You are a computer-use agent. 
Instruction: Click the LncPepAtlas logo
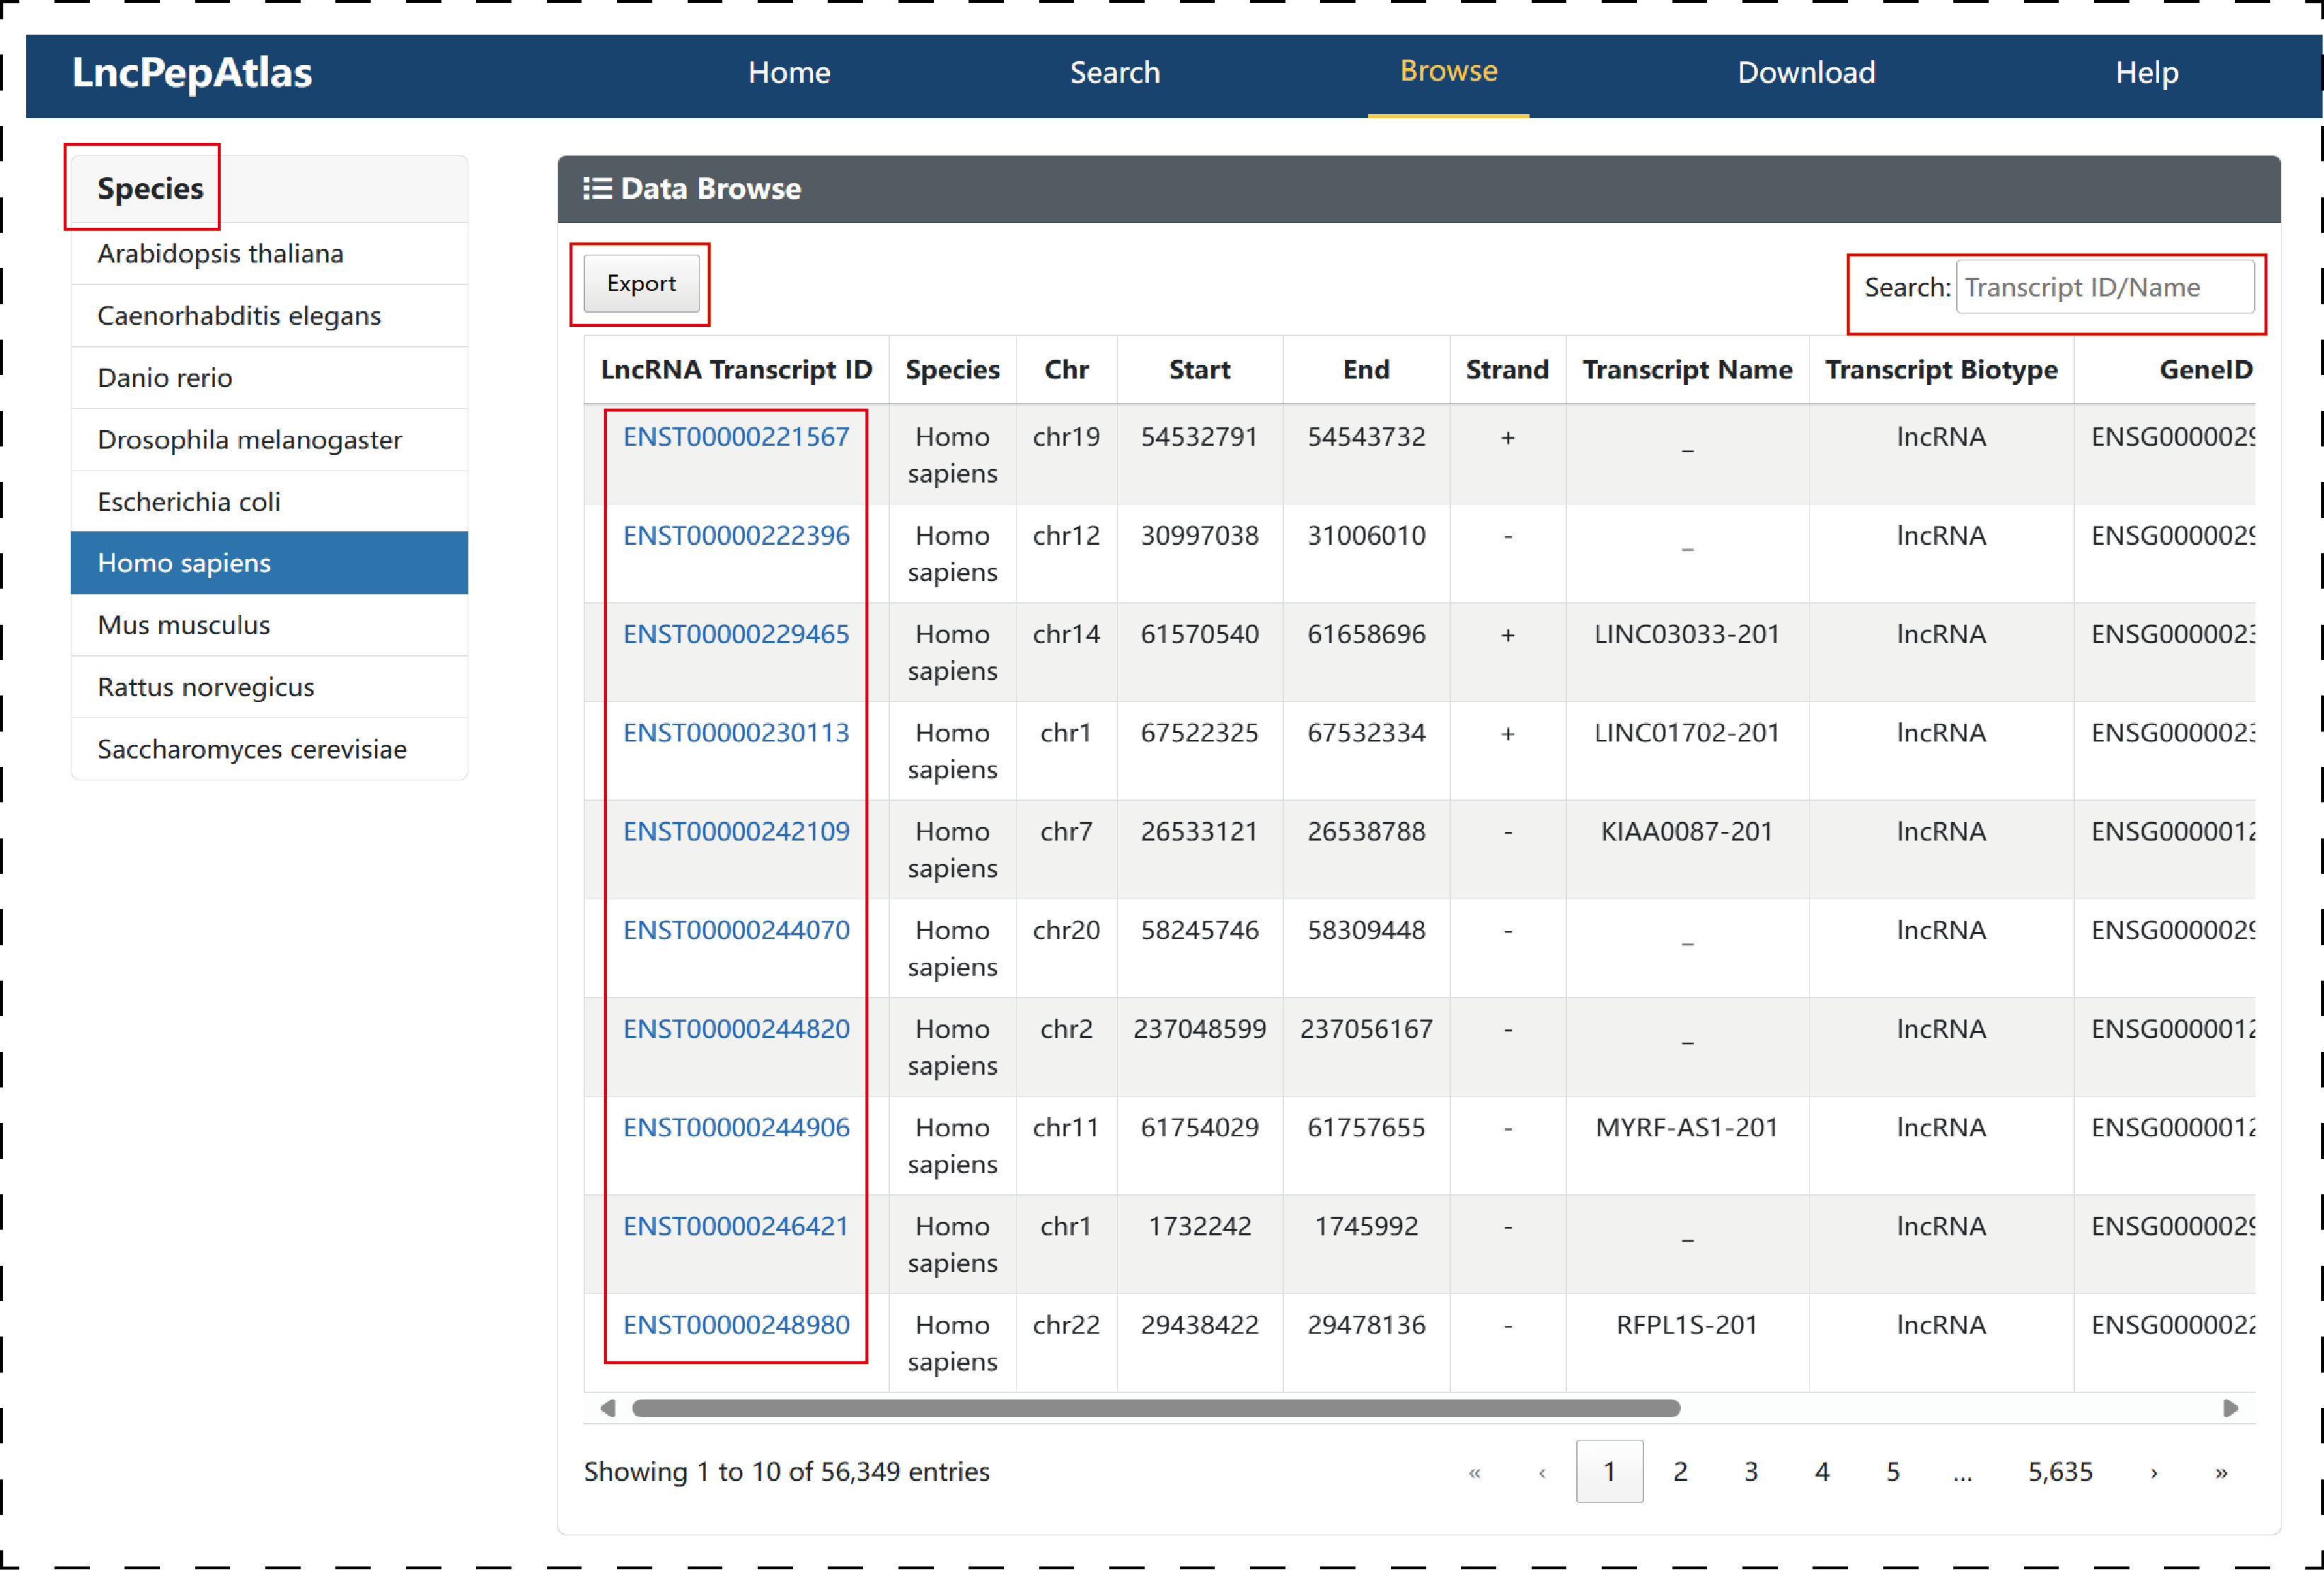(192, 73)
